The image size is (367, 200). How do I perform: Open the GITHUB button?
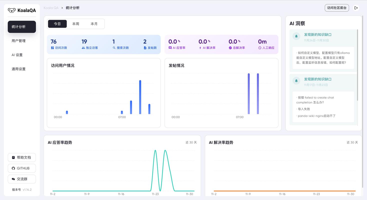tap(22, 168)
